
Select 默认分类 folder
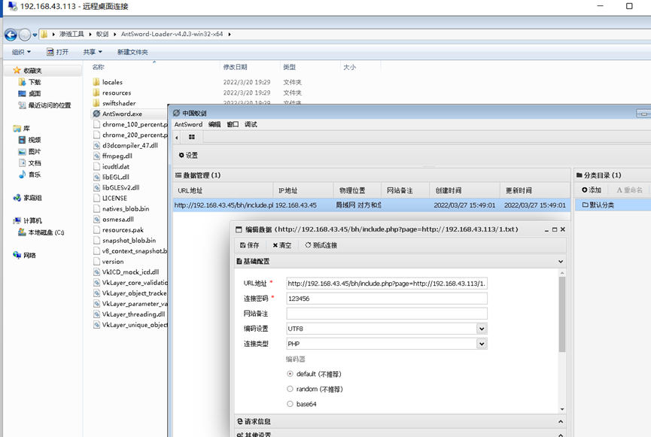pyautogui.click(x=598, y=205)
